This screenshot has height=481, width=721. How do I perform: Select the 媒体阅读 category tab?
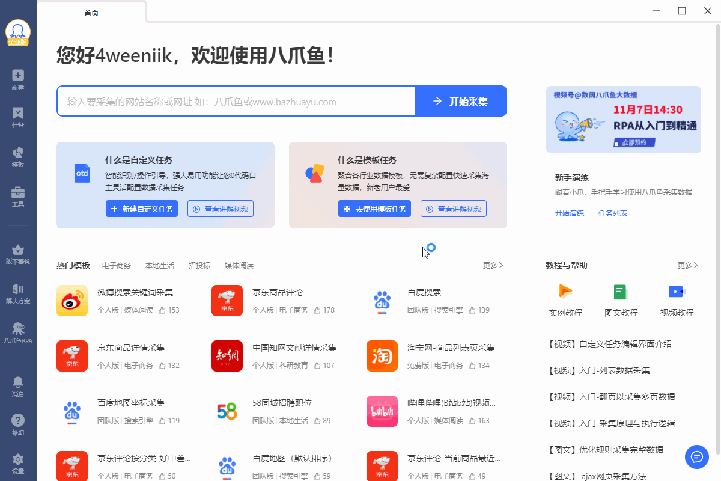239,265
